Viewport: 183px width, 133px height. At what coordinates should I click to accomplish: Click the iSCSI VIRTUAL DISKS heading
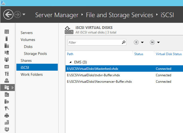coord(94,28)
